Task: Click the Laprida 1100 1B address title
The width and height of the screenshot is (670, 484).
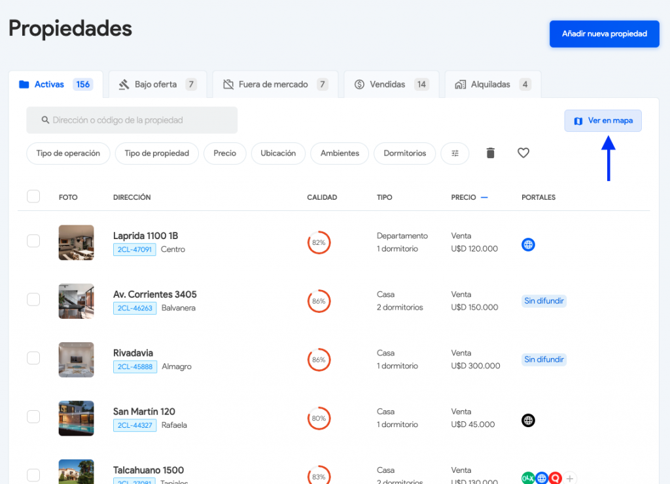Action: click(145, 236)
